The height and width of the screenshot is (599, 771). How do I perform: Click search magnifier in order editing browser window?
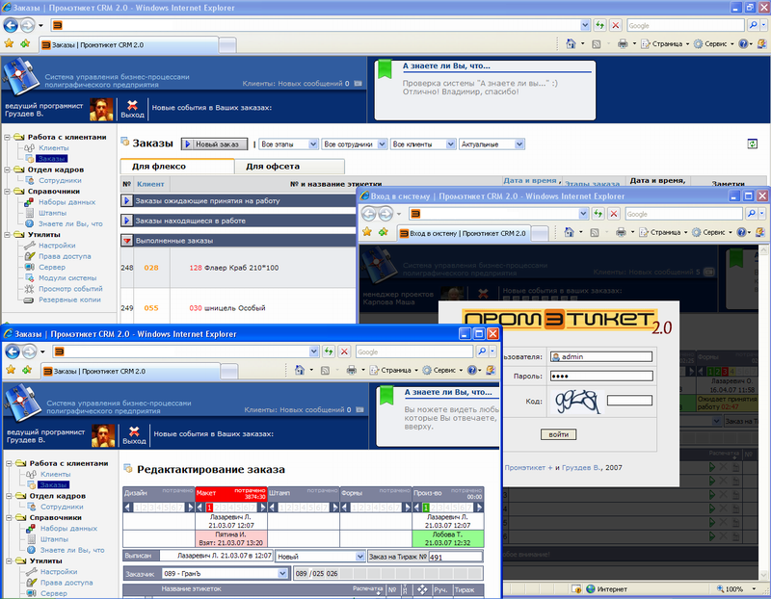482,352
